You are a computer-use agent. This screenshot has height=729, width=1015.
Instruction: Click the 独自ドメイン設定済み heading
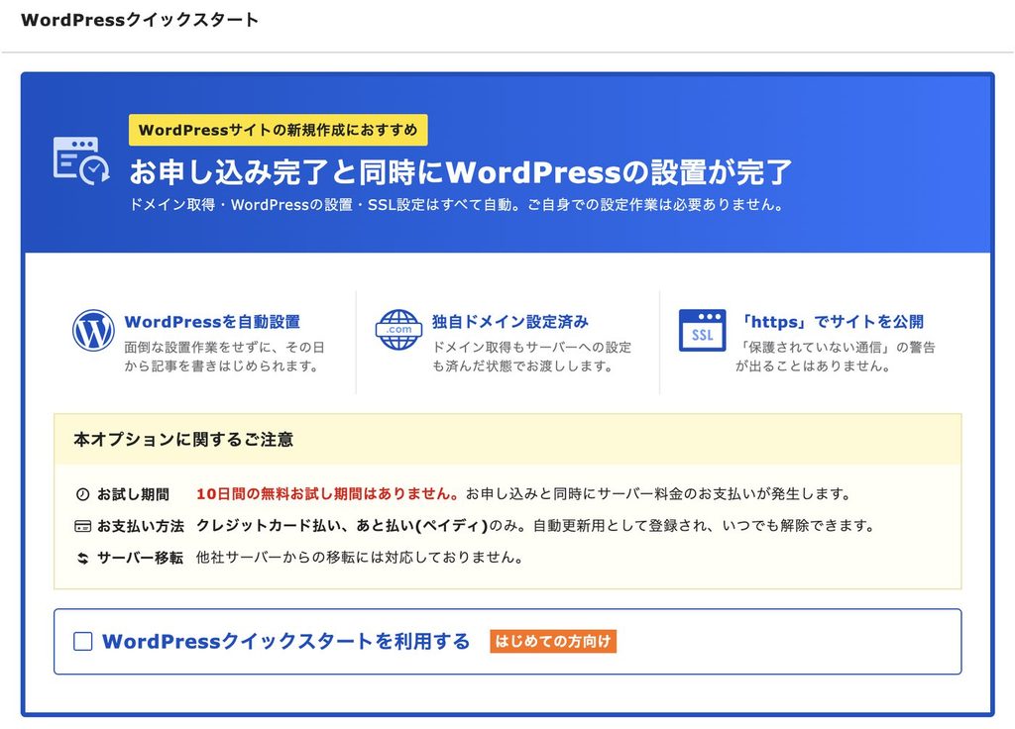tap(510, 322)
